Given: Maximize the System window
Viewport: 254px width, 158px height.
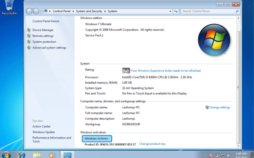Looking at the screenshot, I should 228,4.
